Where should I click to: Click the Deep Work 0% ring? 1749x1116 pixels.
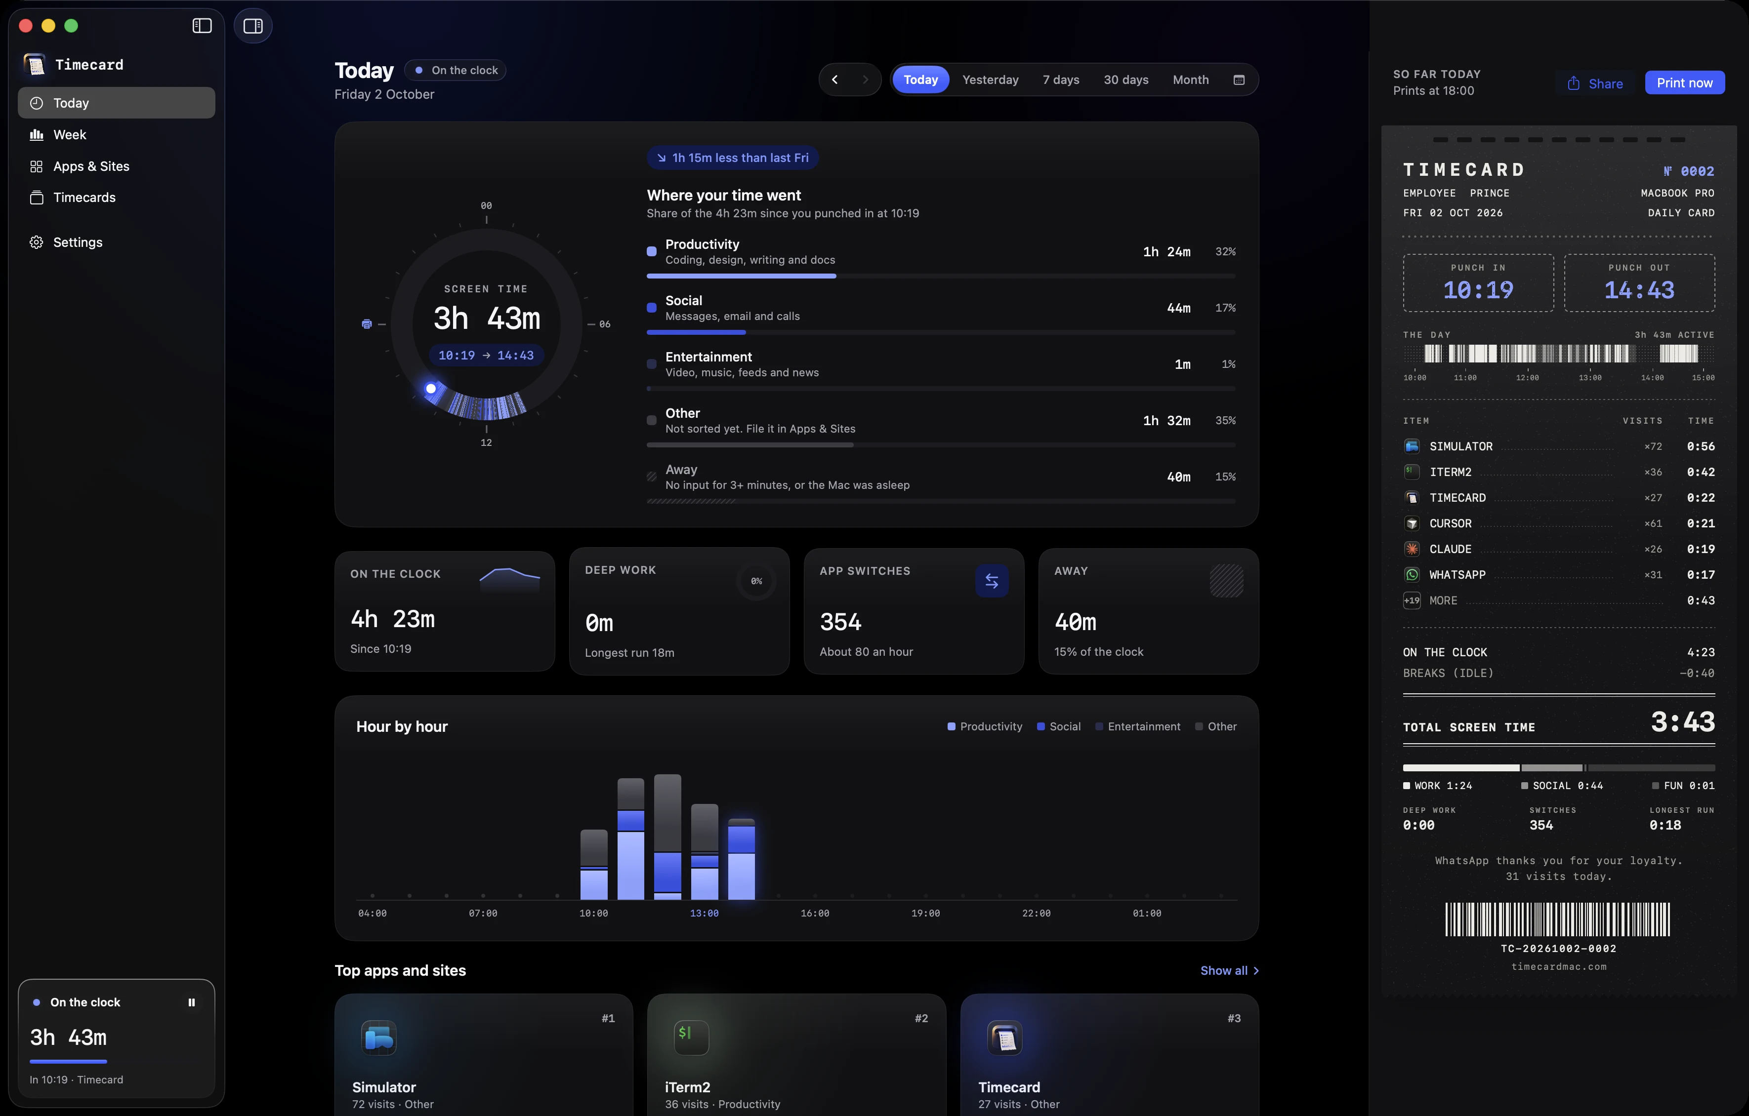click(756, 581)
